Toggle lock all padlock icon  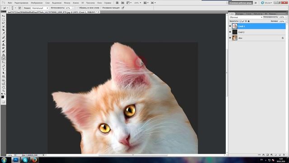248,21
